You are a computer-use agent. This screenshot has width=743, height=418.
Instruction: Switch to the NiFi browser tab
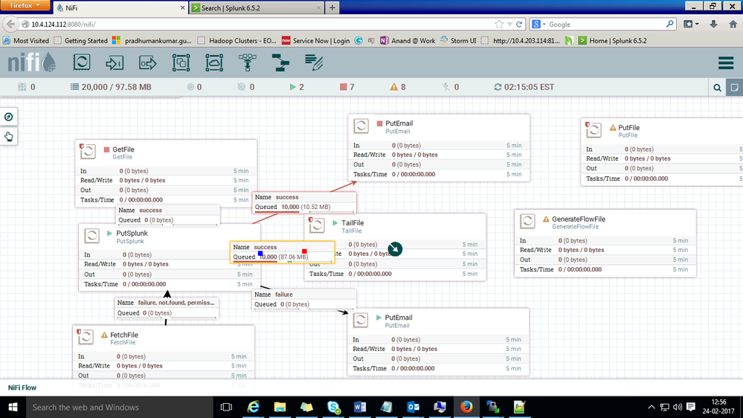(120, 7)
